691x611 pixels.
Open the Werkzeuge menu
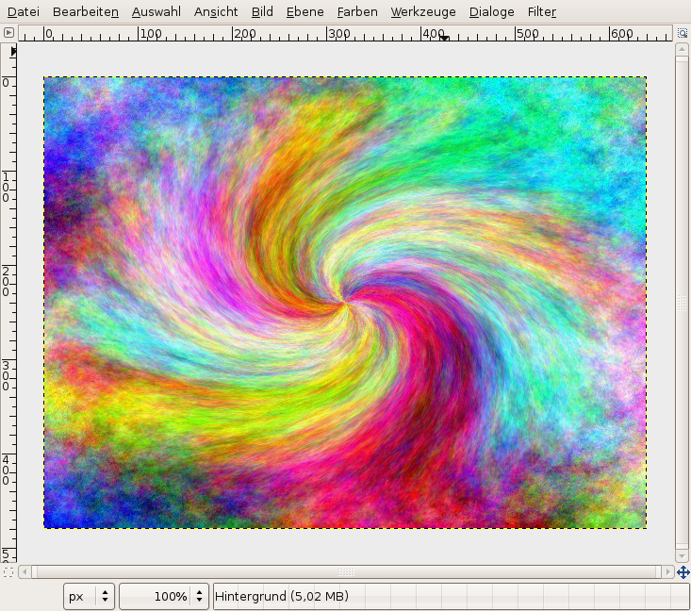(x=423, y=12)
